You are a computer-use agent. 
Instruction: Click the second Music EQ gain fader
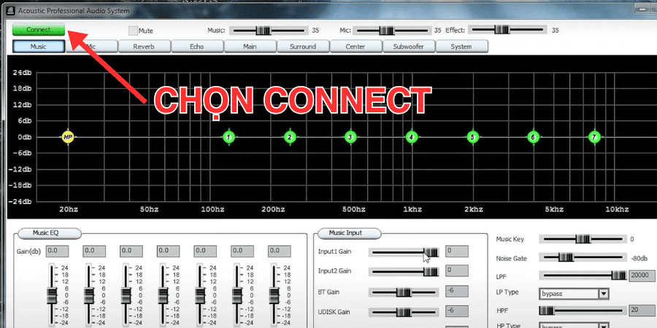click(88, 295)
